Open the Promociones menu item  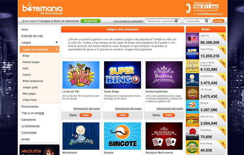(30, 107)
